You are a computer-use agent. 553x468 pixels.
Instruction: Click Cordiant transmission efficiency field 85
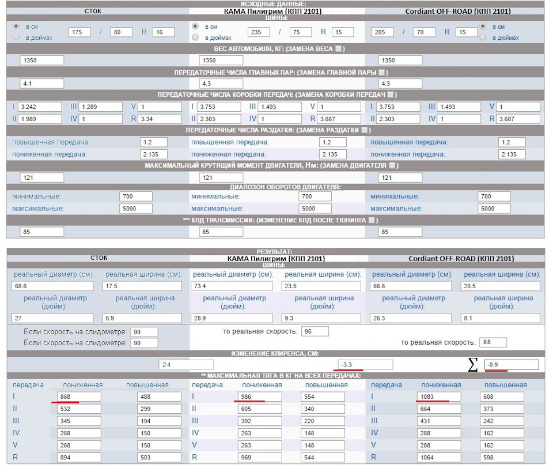point(400,232)
